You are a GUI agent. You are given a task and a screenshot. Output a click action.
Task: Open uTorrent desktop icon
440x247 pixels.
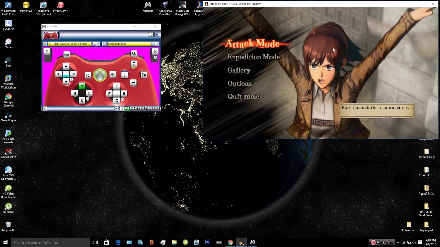[8, 208]
